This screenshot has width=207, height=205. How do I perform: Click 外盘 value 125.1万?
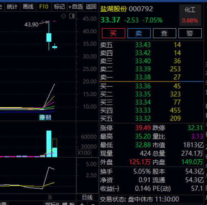click(140, 162)
